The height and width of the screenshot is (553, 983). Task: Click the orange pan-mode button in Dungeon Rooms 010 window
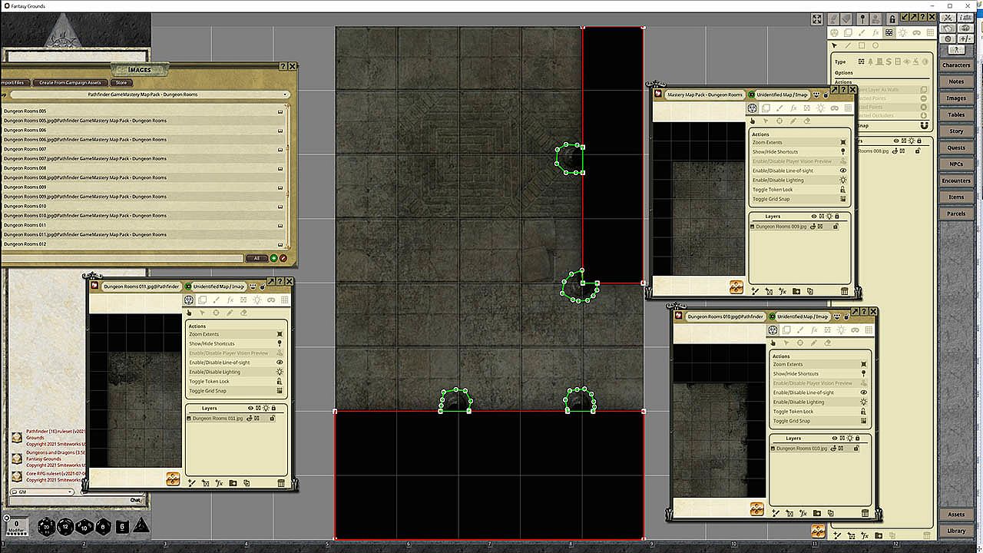tap(756, 508)
